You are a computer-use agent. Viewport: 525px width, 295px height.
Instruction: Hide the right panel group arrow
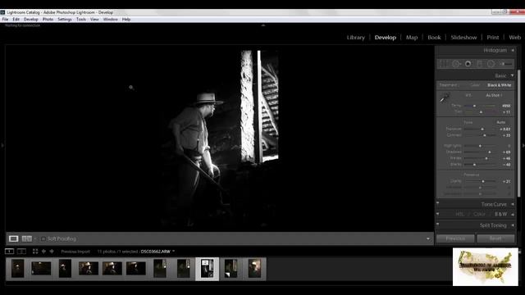tap(523, 146)
